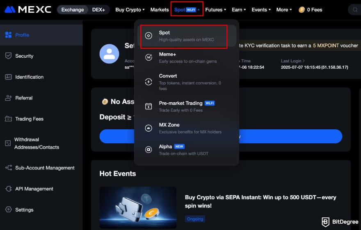Open Withdrawal Addresses/Contacts page
The width and height of the screenshot is (361, 230).
coord(41,143)
